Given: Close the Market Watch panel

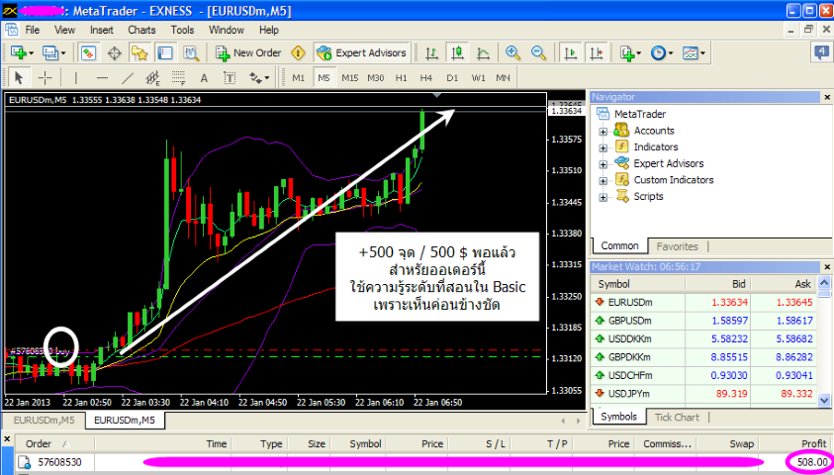Looking at the screenshot, I should [x=827, y=266].
